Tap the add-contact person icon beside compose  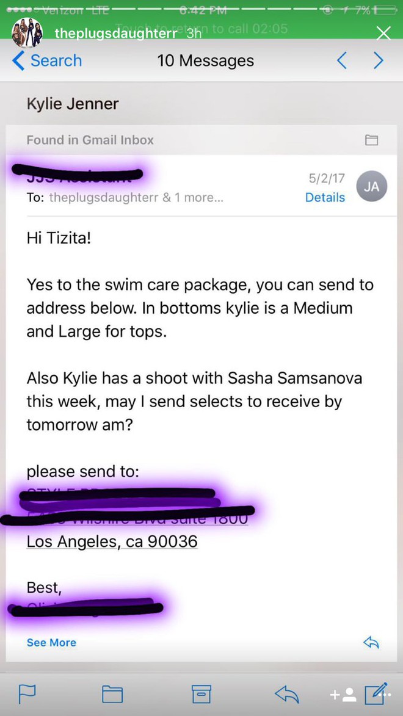click(x=344, y=694)
